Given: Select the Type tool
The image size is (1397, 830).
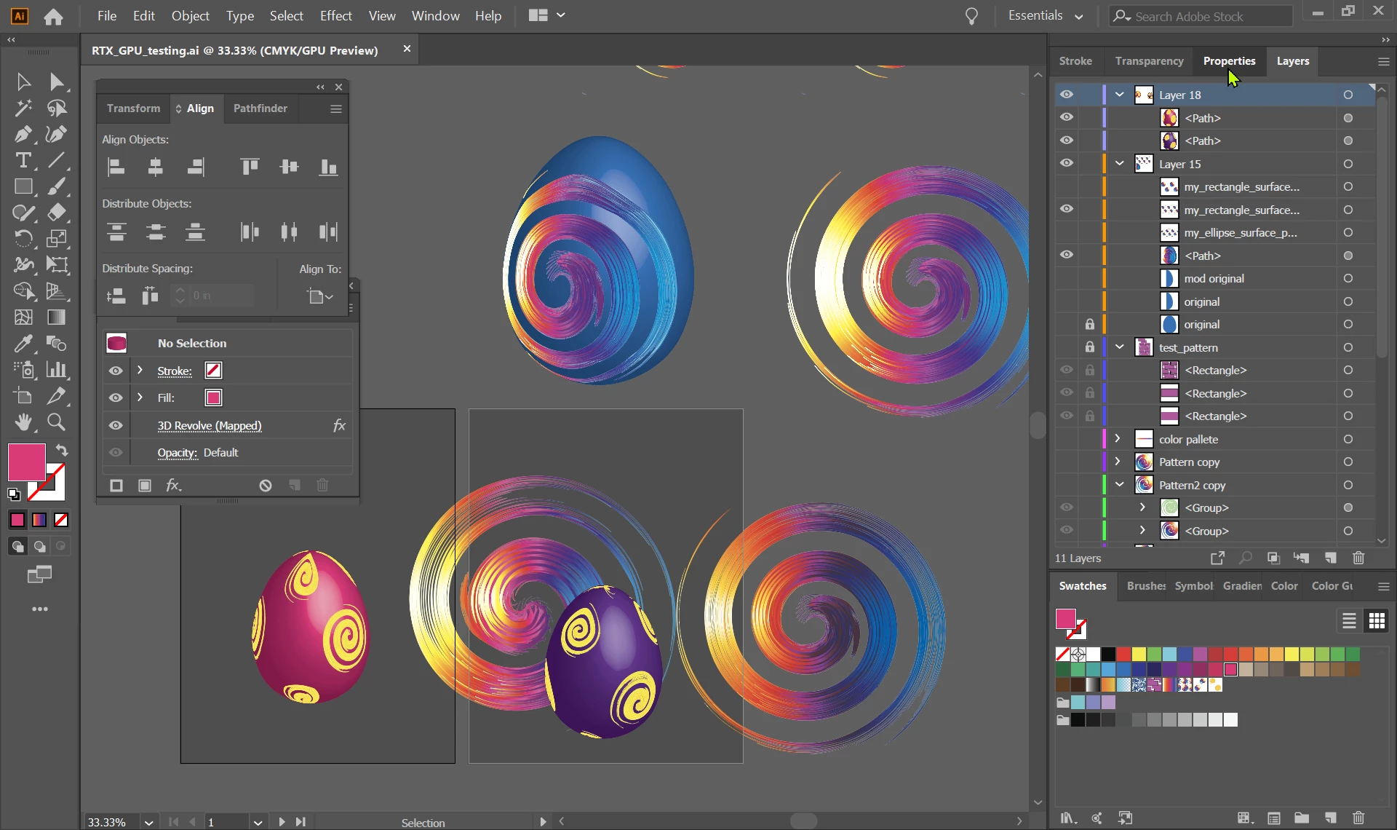Looking at the screenshot, I should tap(23, 160).
